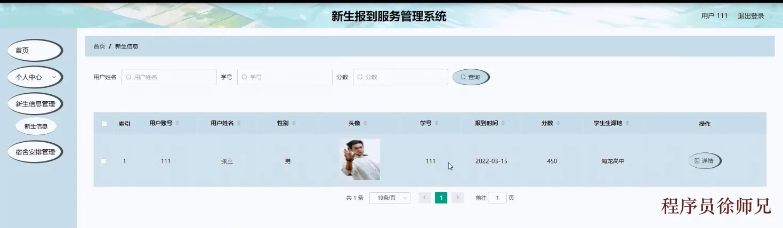Viewport: 783px width, 228px height.
Task: Open 新生信息管理 sidebar menu
Action: 35,104
